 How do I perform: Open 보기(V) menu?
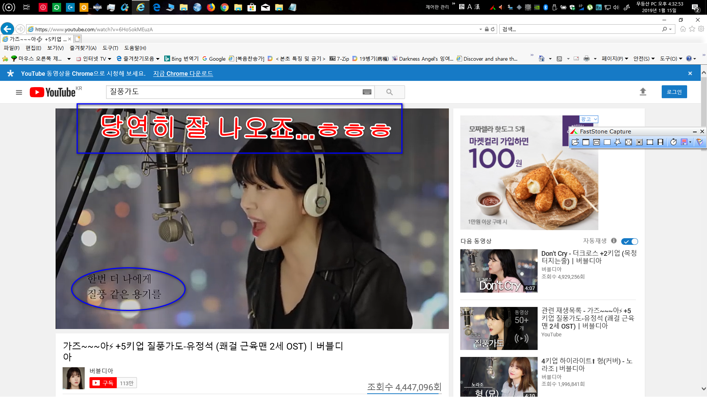coord(55,48)
